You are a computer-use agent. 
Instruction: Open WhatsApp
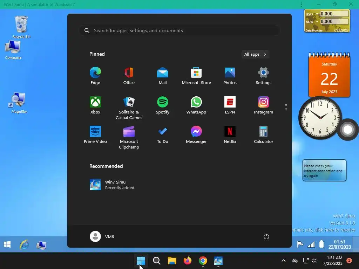point(196,105)
